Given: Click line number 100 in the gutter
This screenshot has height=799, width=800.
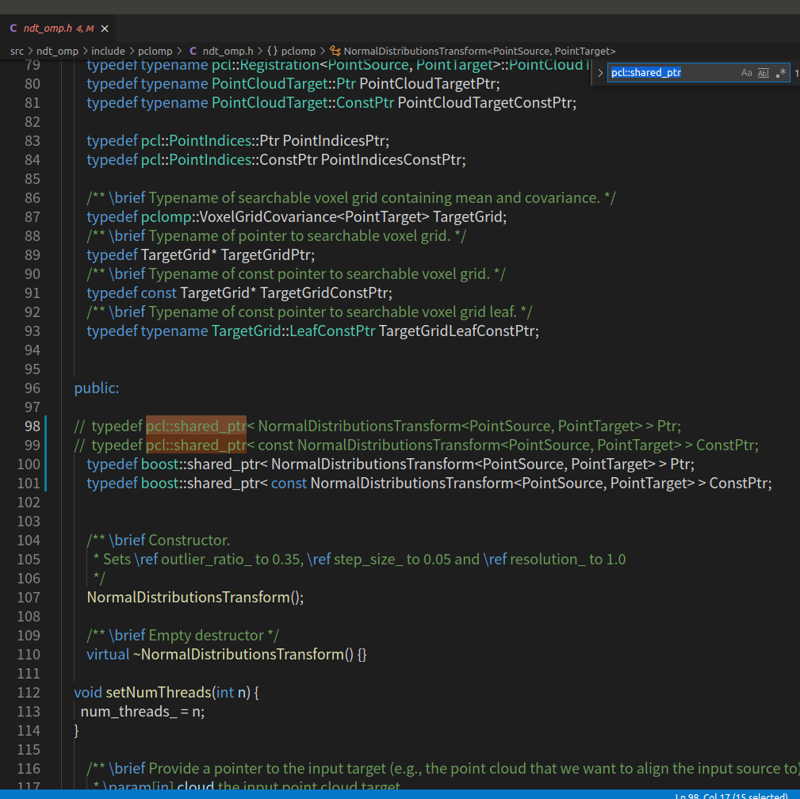Looking at the screenshot, I should click(29, 464).
